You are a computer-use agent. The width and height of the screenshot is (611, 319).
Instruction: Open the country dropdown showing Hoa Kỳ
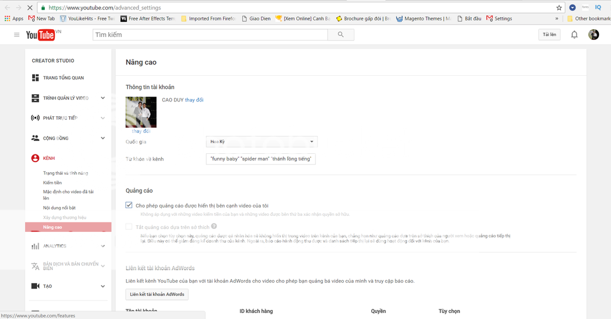point(261,142)
